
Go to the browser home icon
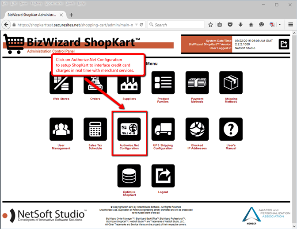[251, 25]
